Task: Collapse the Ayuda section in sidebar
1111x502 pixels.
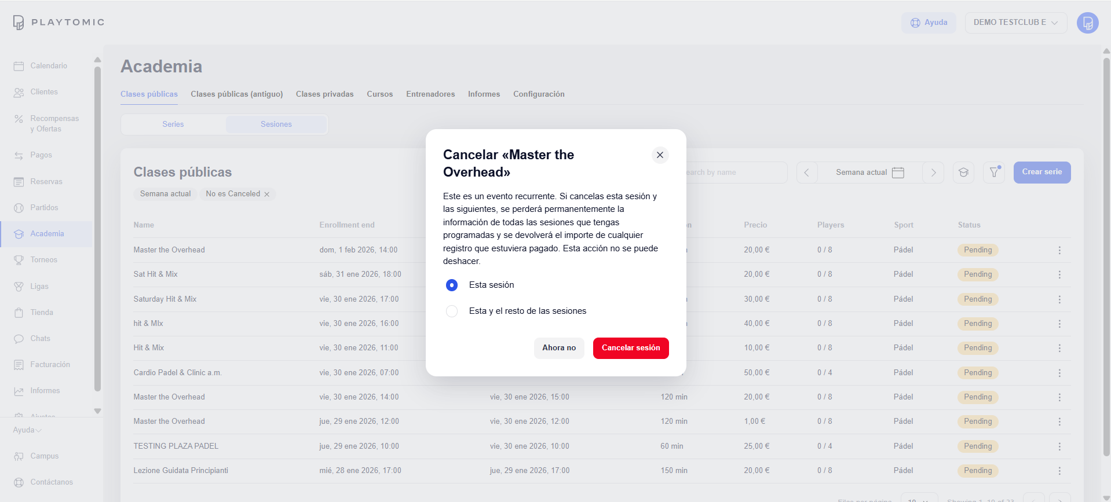Action: coord(27,430)
